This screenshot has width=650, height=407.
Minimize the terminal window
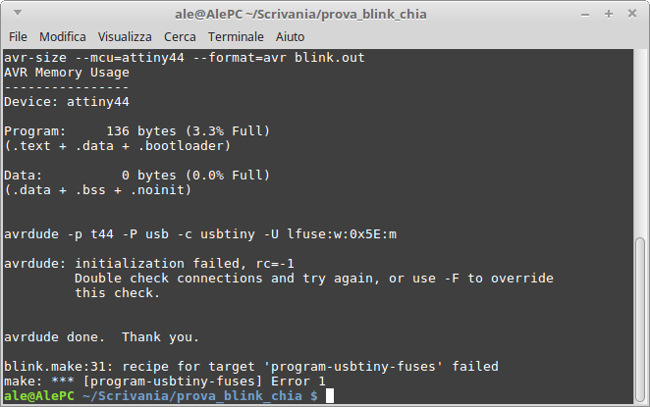[585, 15]
